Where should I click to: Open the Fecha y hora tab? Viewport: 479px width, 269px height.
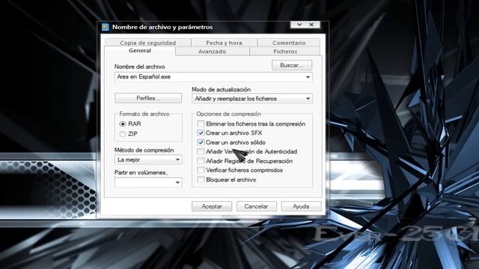click(x=224, y=43)
